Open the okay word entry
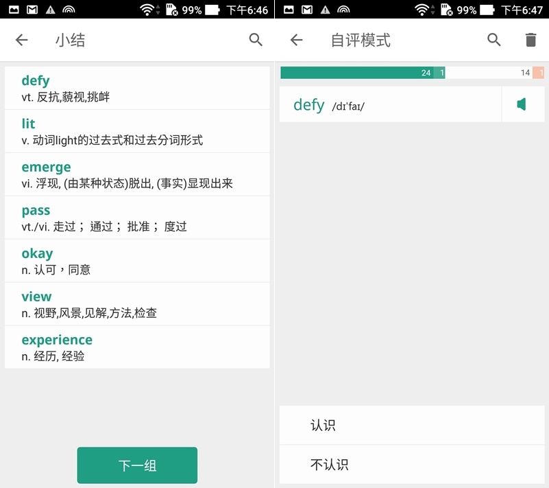The height and width of the screenshot is (488, 549). pyautogui.click(x=137, y=261)
